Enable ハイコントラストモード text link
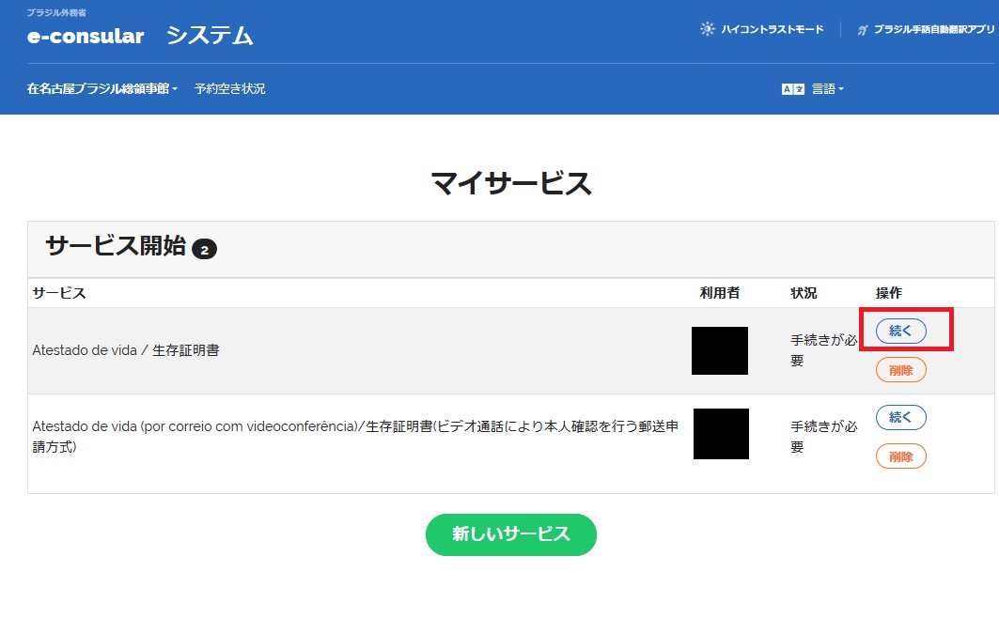 [772, 29]
